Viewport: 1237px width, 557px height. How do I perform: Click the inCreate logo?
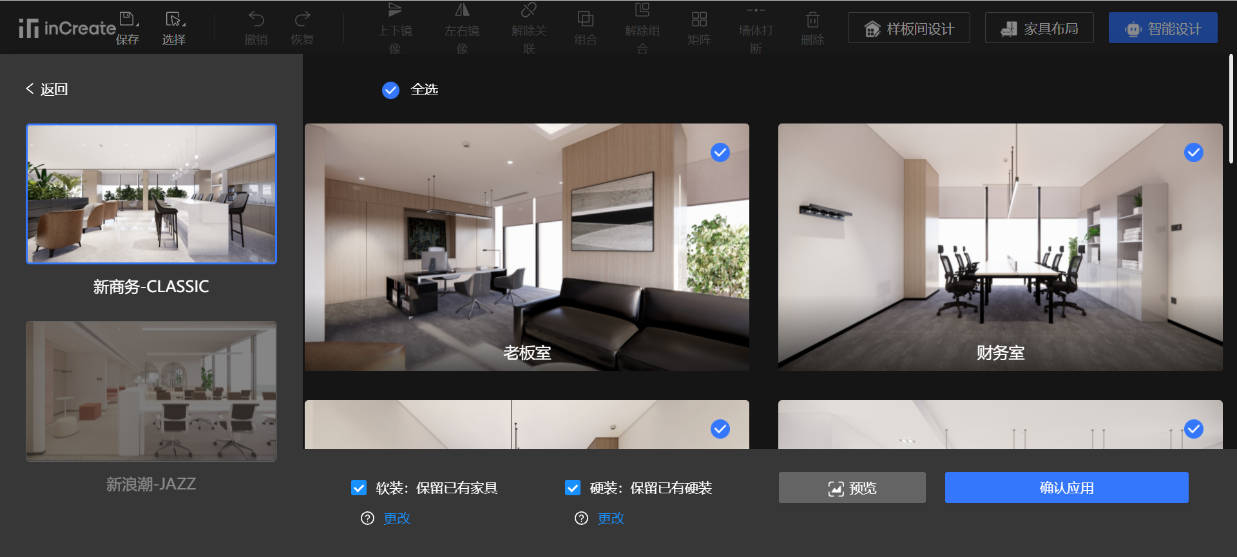point(67,28)
